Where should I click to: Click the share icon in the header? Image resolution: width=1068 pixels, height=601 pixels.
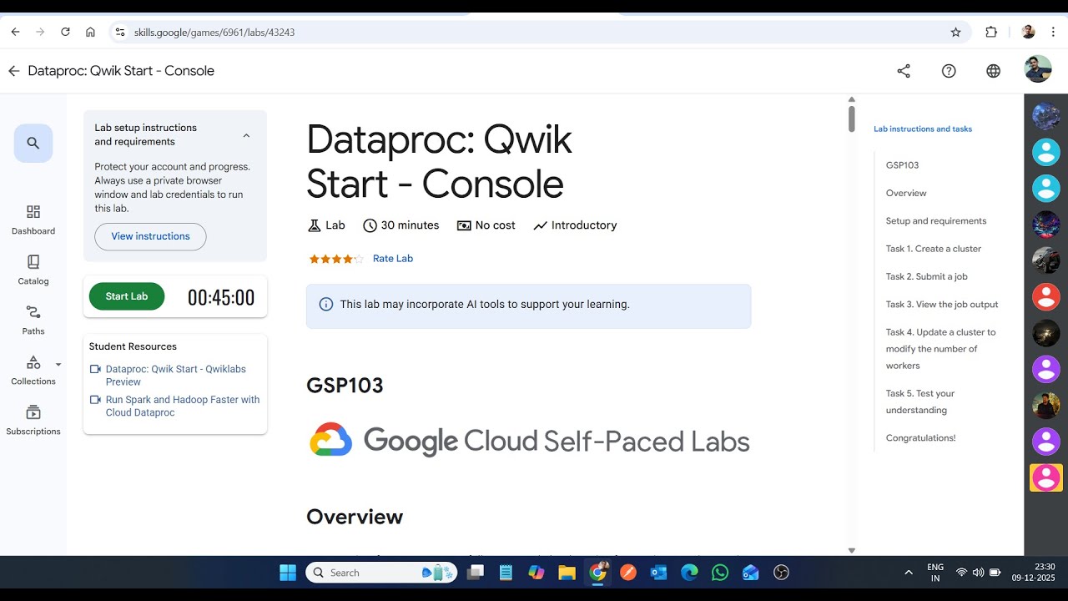(x=904, y=71)
